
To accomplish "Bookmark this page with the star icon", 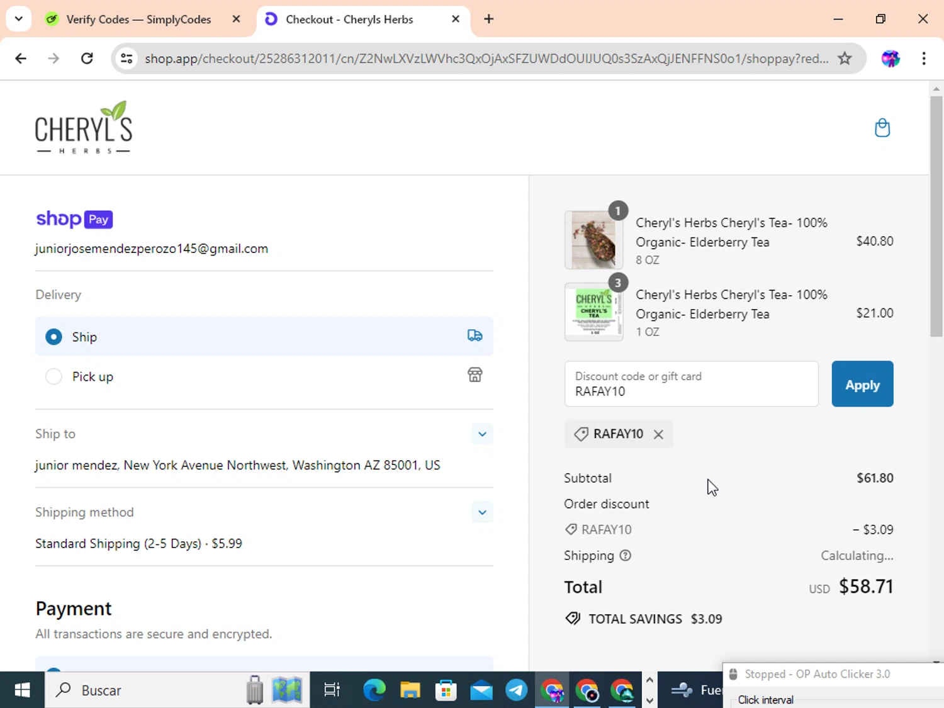I will 845,59.
